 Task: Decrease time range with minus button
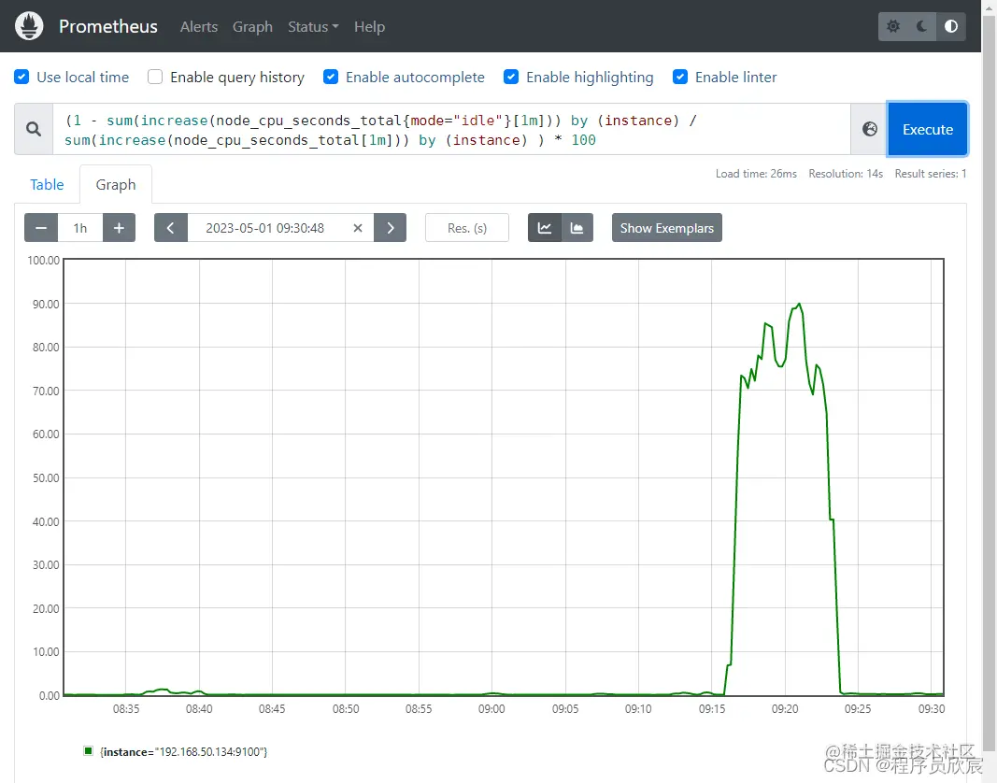point(41,228)
